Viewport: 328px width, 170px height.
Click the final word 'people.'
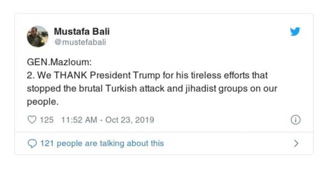(40, 101)
